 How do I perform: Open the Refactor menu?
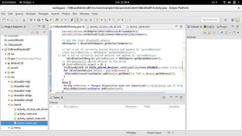[x=31, y=14]
